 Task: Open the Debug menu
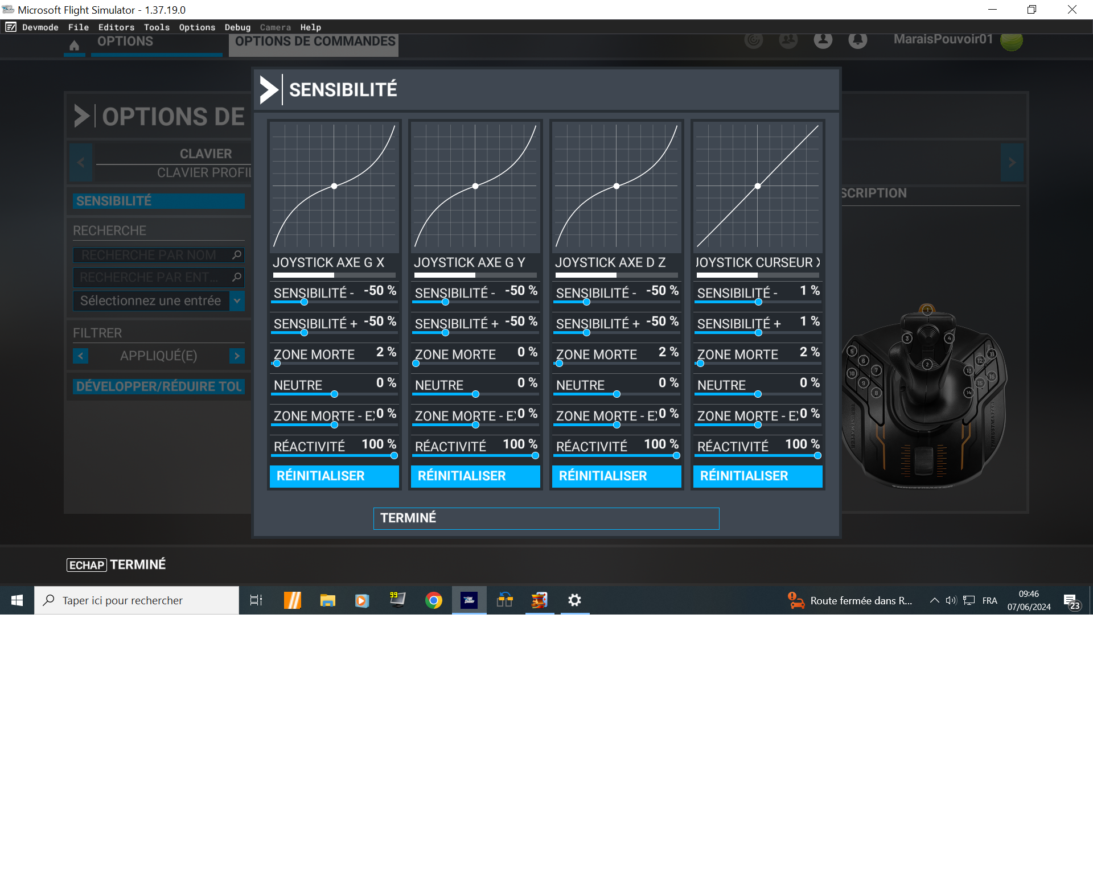pyautogui.click(x=237, y=27)
